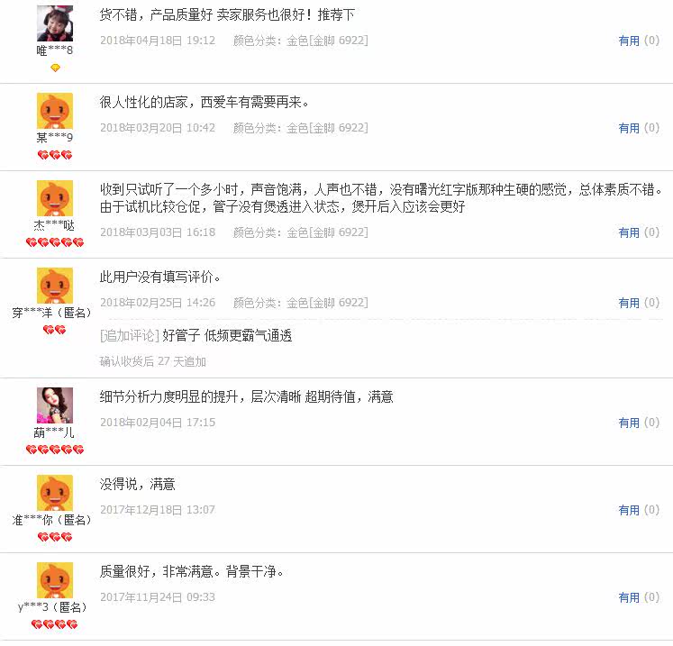The image size is (673, 646).
Task: Click two hearts badge under 穿***洋
Action: click(x=55, y=330)
